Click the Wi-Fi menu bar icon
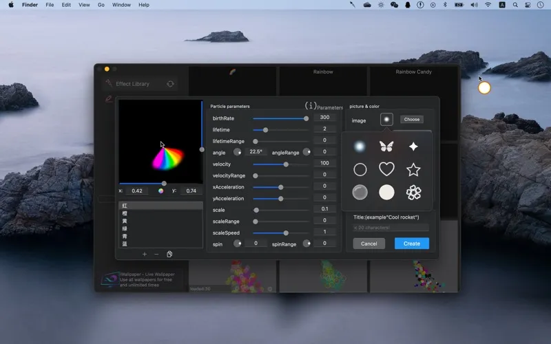This screenshot has height=344, width=551. (488, 5)
